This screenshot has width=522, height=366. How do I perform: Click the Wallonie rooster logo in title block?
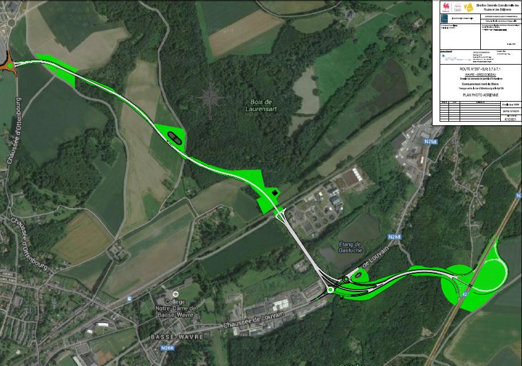[445, 7]
